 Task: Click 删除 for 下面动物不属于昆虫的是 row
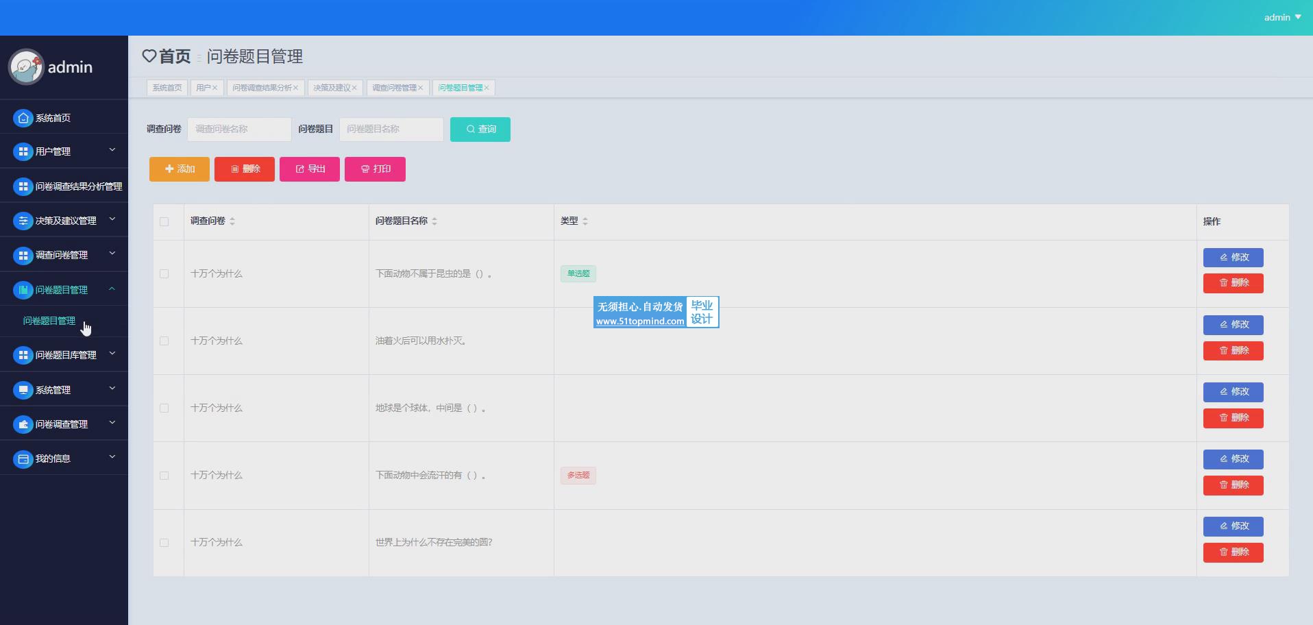click(x=1233, y=283)
